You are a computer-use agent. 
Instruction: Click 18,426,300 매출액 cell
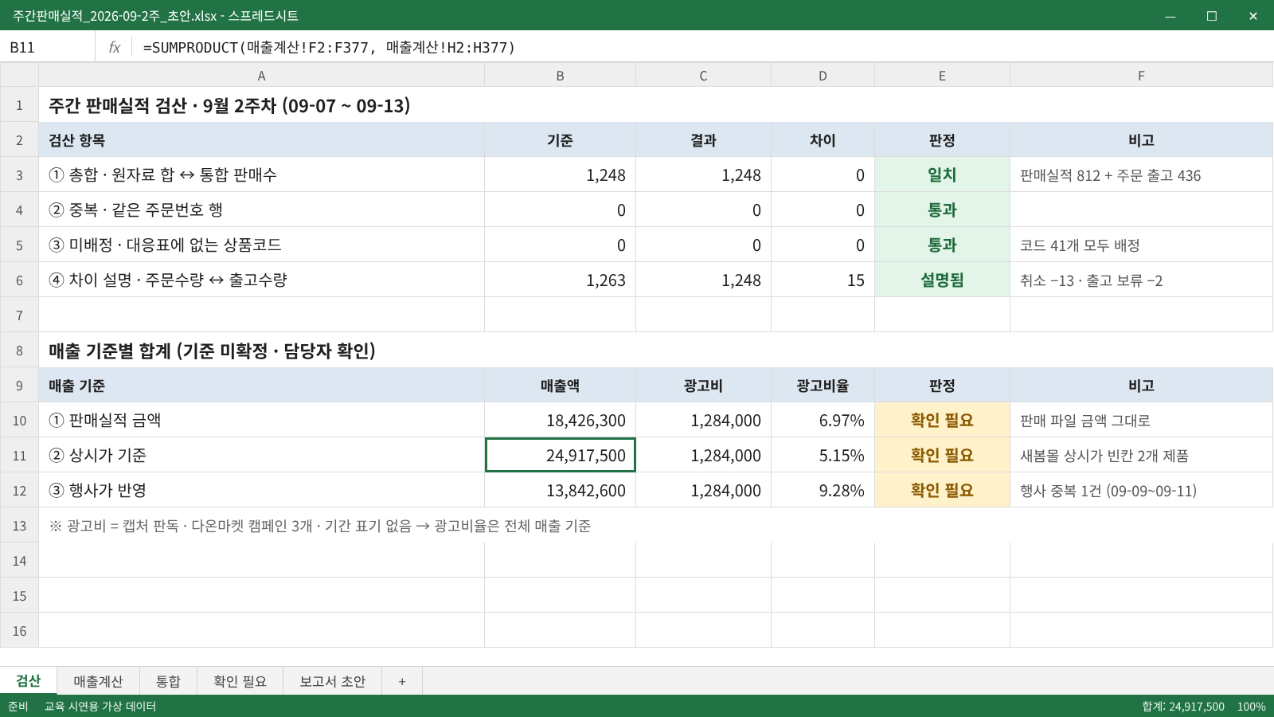pyautogui.click(x=560, y=420)
